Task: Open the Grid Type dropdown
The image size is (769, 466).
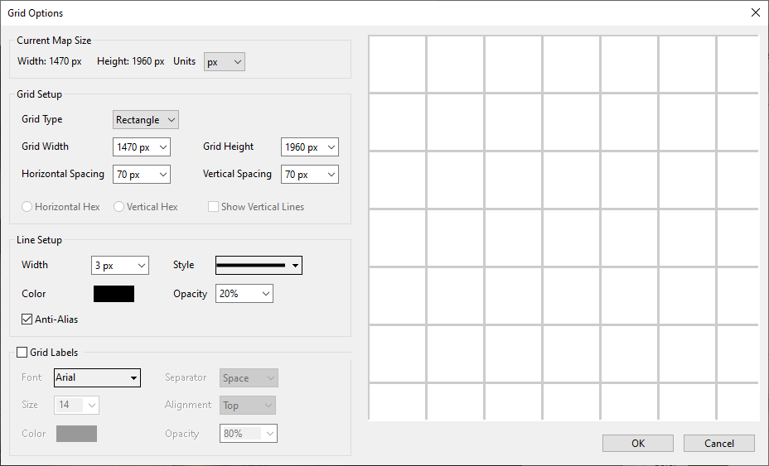Action: tap(146, 120)
